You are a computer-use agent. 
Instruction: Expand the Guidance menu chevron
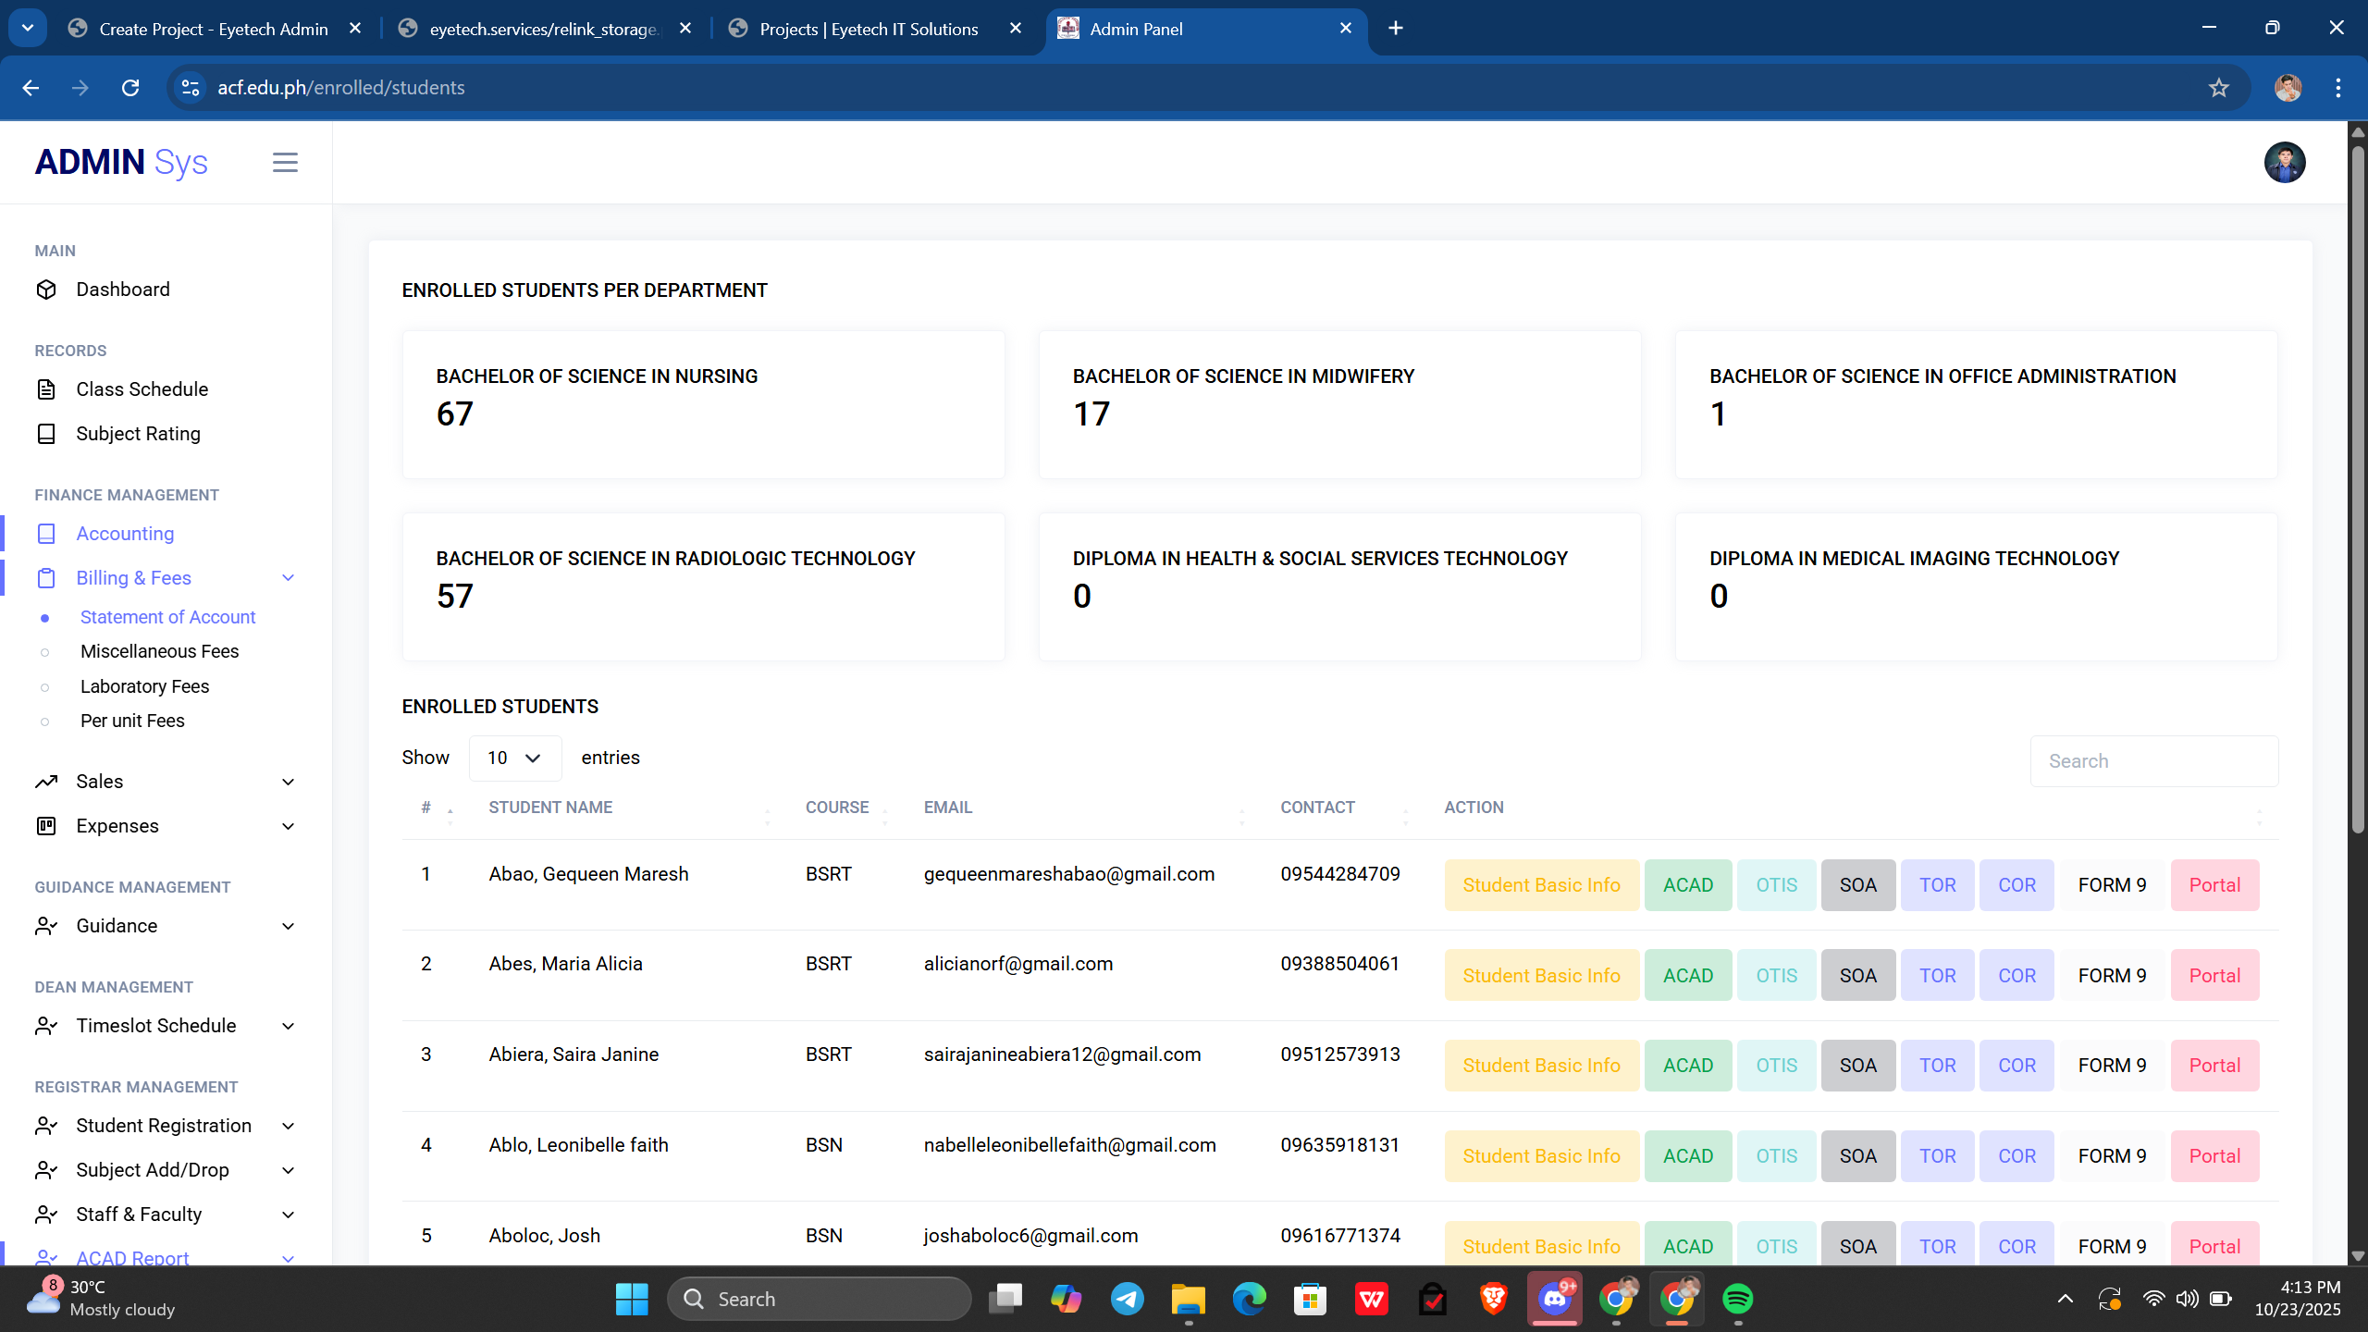click(288, 926)
